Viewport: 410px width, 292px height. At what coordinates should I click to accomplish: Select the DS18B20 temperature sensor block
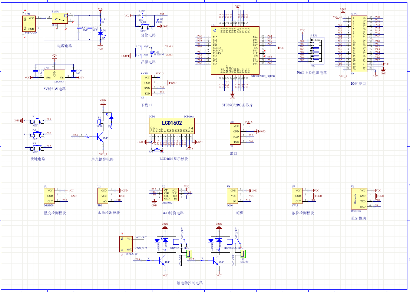coord(50,195)
